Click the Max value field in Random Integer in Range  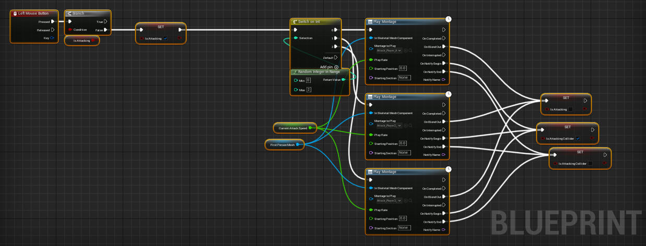pos(308,90)
